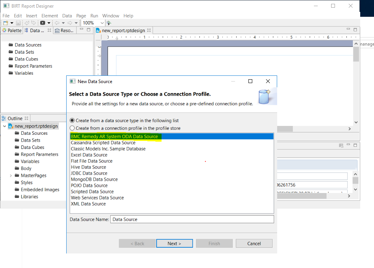The height and width of the screenshot is (268, 374).
Task: Click the Data Source Name input field
Action: 192,219
